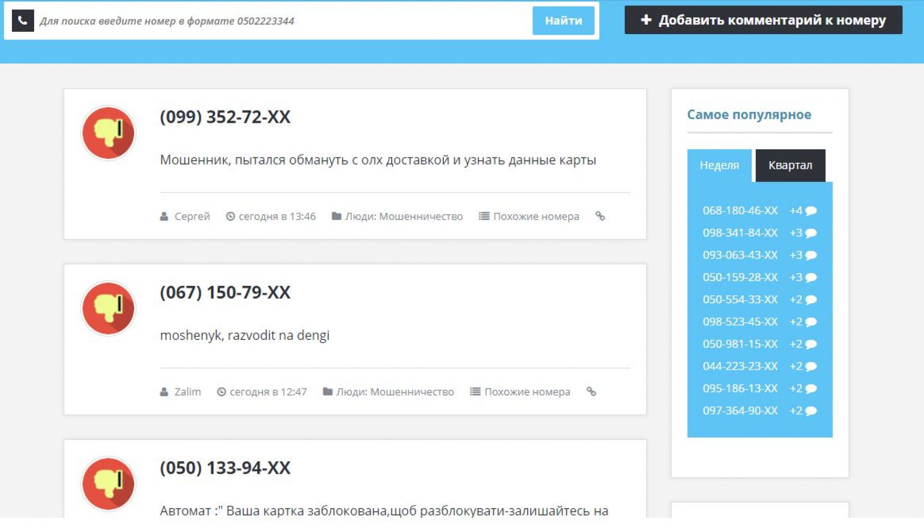Screen dimensions: 924x532
Task: Click thumbs-down icon for (099) 352-72-XX
Action: pyautogui.click(x=108, y=133)
